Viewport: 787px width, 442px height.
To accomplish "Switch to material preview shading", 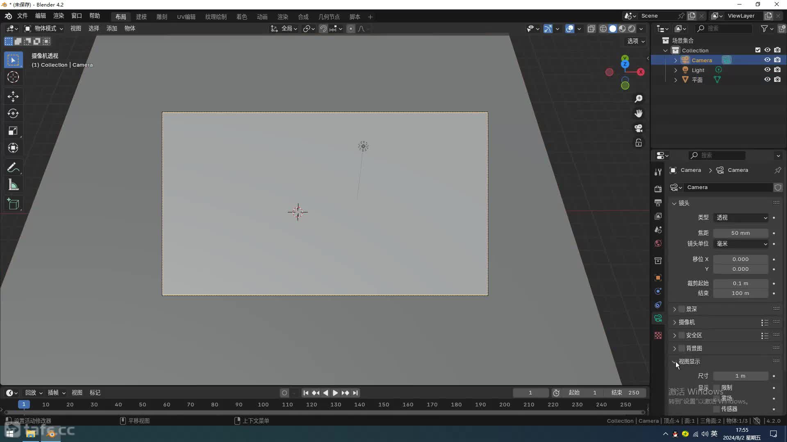I will 622,29.
